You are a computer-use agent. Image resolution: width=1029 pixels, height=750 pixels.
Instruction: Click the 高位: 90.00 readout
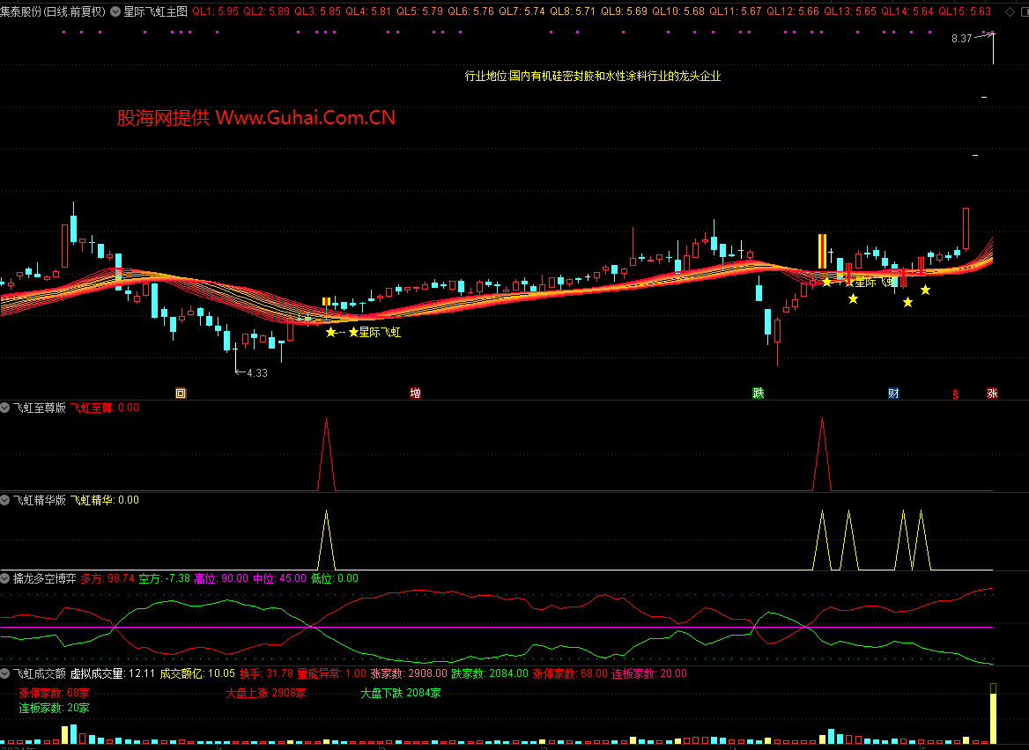coord(221,578)
